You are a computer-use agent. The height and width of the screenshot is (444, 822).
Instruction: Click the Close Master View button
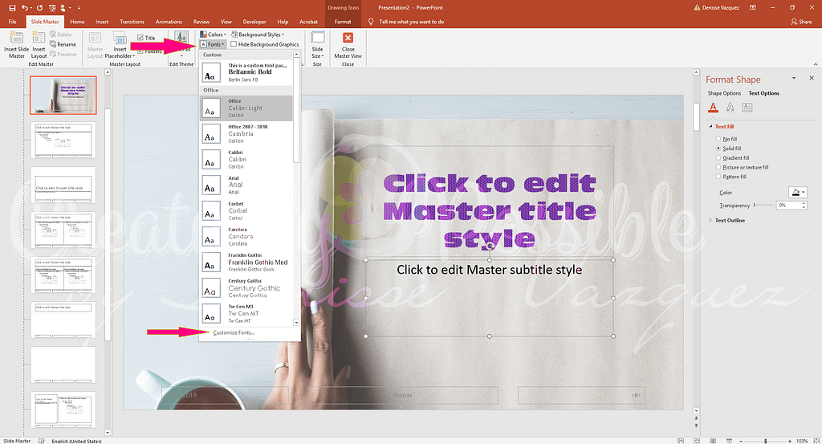[x=348, y=45]
